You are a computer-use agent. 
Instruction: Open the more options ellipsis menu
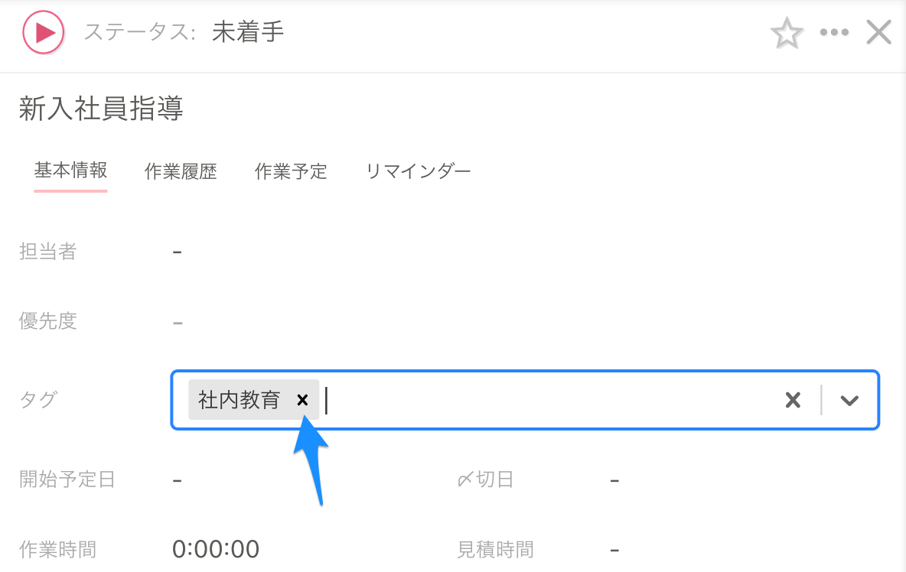pos(834,32)
